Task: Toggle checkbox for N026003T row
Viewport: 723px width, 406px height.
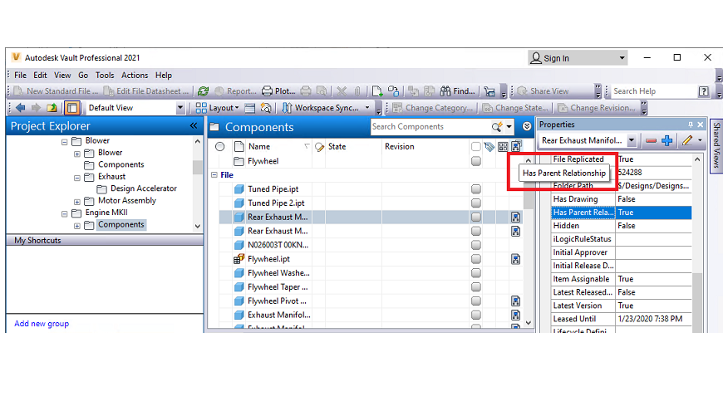Action: pos(476,245)
